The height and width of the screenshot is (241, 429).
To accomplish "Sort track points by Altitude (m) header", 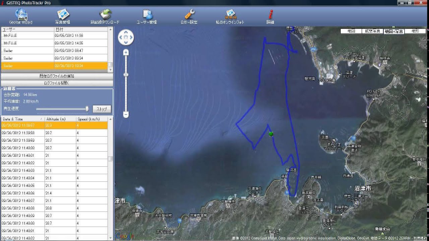I will (x=60, y=119).
